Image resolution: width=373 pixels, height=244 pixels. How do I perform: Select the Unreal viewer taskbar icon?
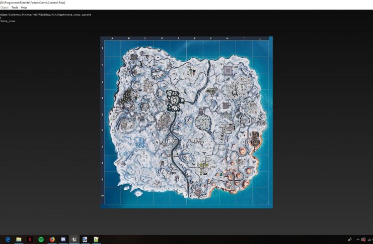point(74,239)
